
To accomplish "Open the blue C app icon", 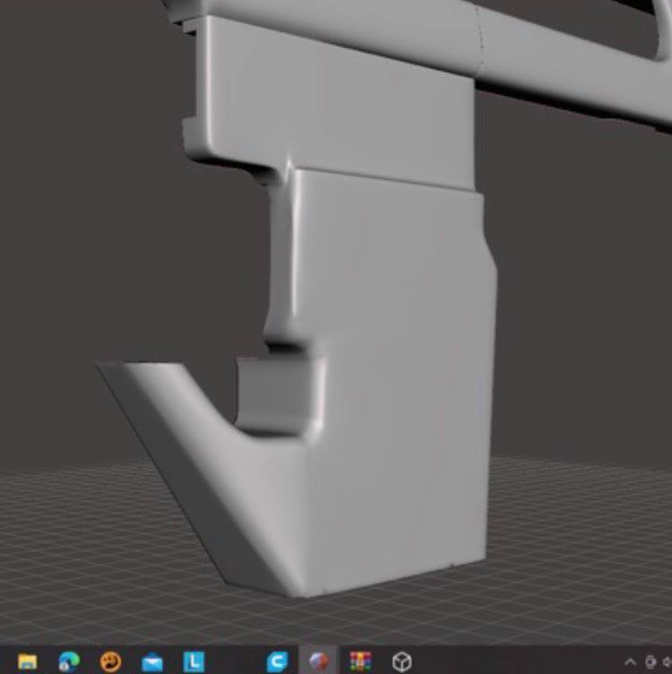I will pos(278,661).
